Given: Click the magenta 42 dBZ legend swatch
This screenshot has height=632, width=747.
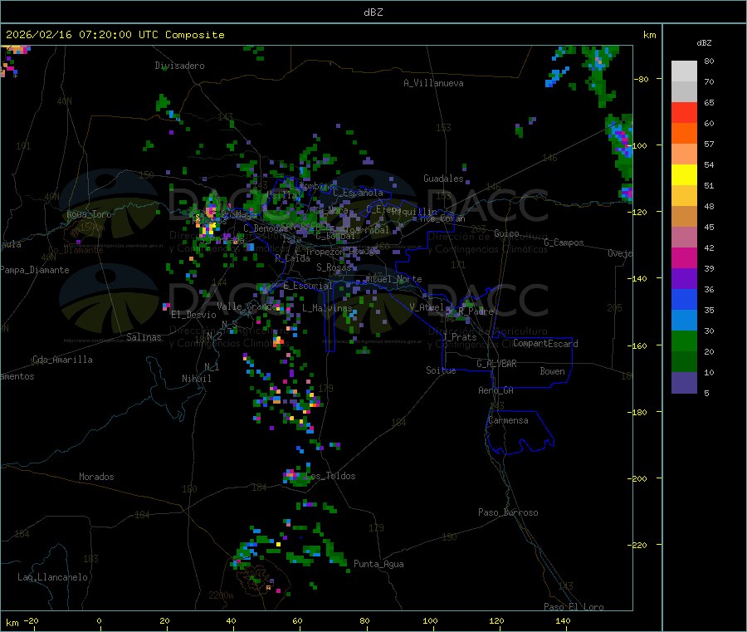Looking at the screenshot, I should tap(684, 257).
